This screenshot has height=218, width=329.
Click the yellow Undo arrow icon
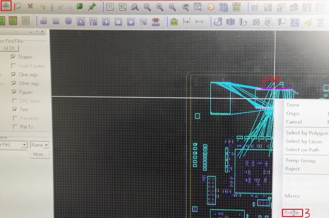(x=42, y=7)
